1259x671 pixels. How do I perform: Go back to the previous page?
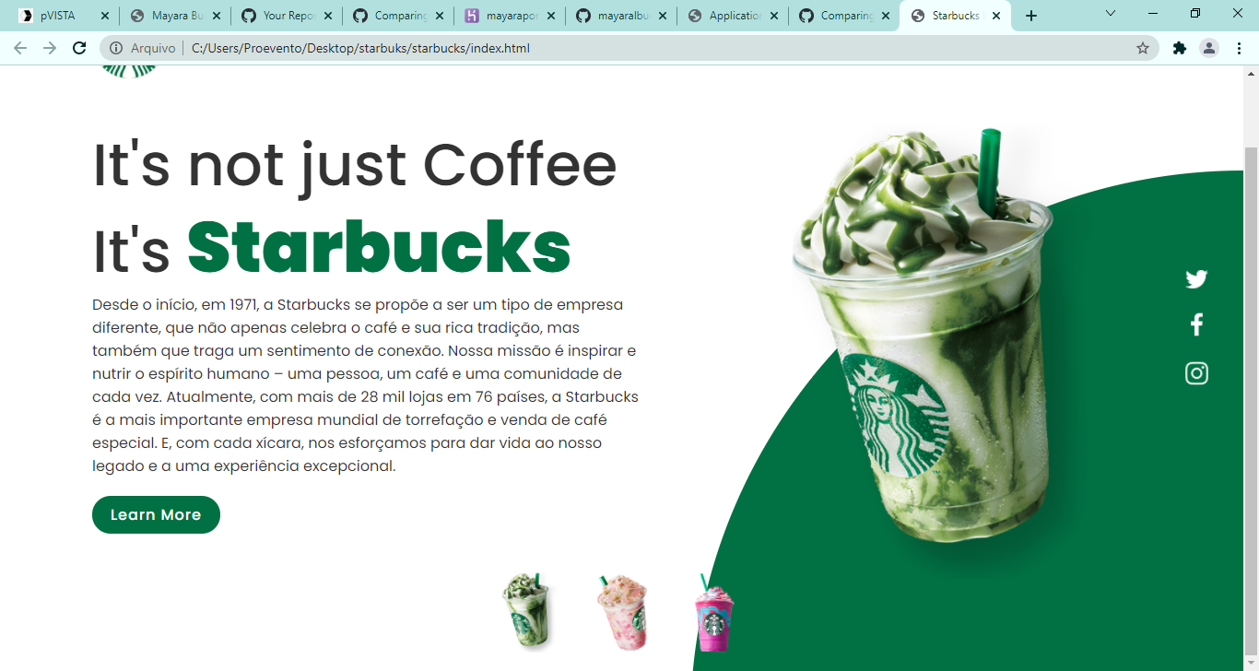click(20, 48)
